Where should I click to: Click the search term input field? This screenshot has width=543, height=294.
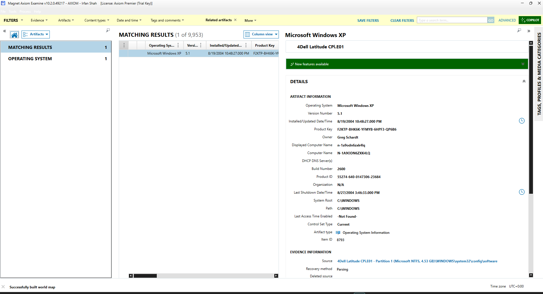pos(452,20)
